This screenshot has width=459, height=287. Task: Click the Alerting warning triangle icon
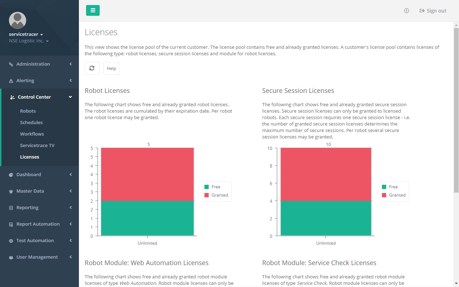point(11,81)
